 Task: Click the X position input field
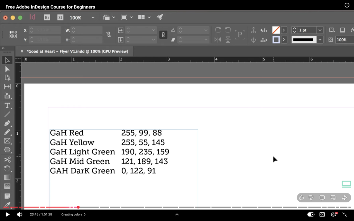[47, 30]
